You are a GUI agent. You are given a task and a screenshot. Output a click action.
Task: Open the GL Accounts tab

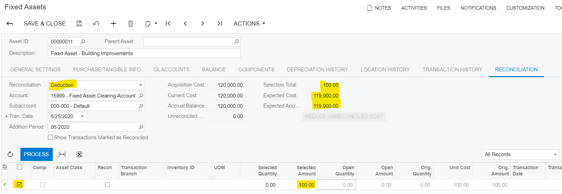pos(171,70)
